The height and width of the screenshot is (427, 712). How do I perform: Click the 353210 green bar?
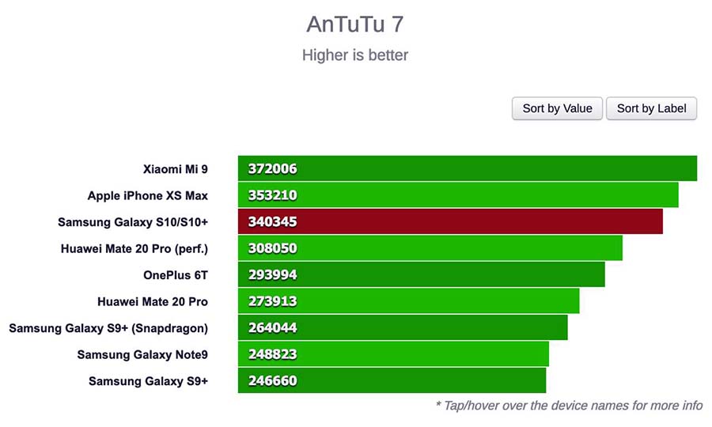458,195
